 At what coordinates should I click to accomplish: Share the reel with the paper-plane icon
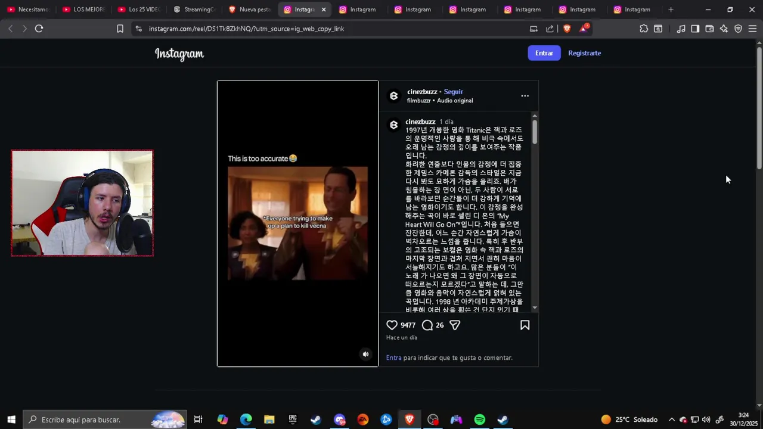click(x=455, y=325)
